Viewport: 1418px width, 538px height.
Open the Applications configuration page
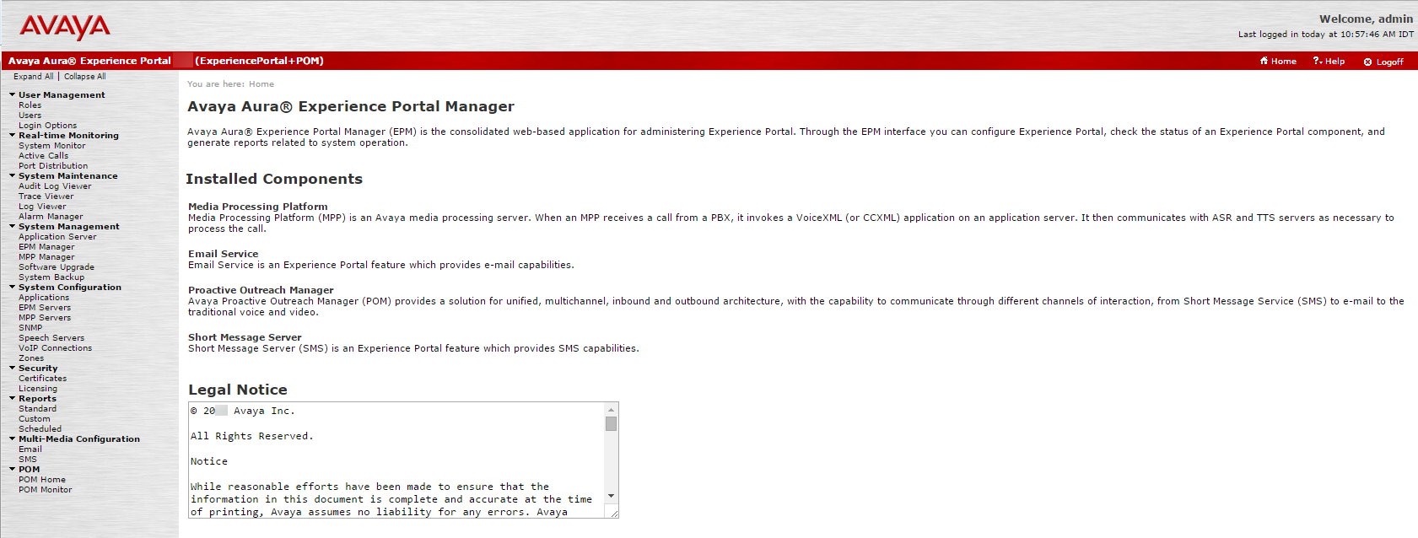pos(45,298)
